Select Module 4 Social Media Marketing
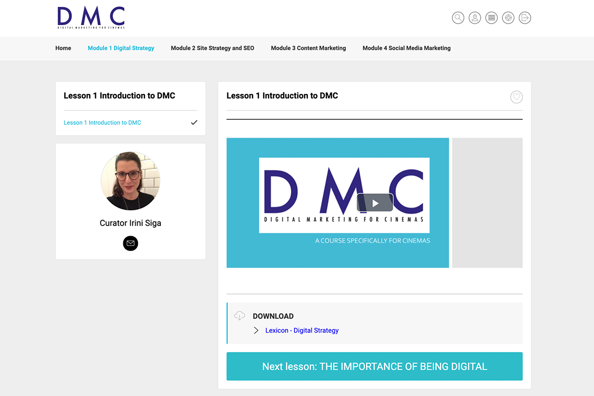 click(x=406, y=48)
